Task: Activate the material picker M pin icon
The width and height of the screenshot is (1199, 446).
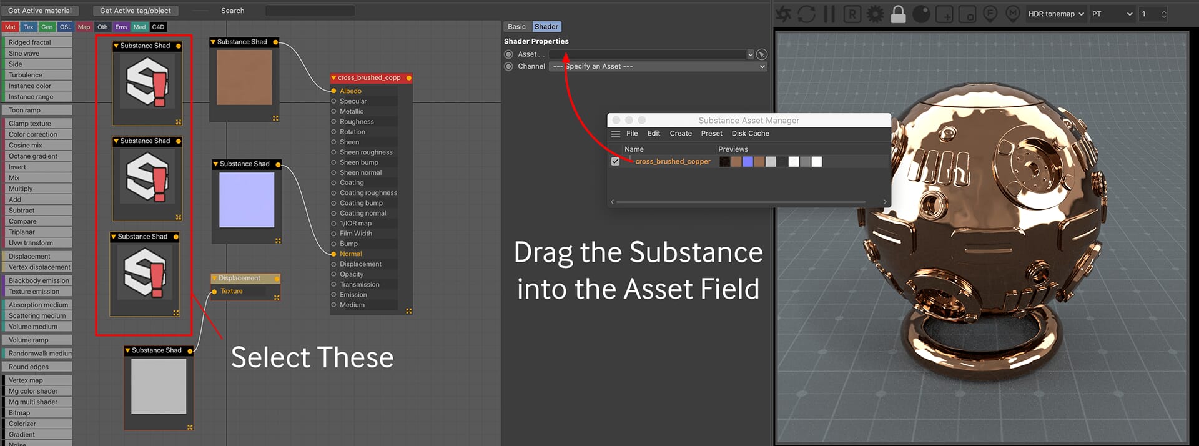Action: coord(1013,14)
